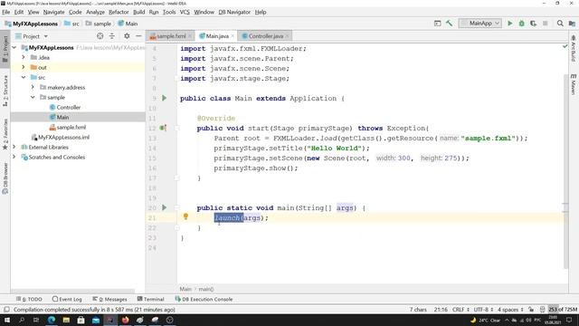
Task: Click src breadcrumb in navigation bar
Action: tap(71, 24)
